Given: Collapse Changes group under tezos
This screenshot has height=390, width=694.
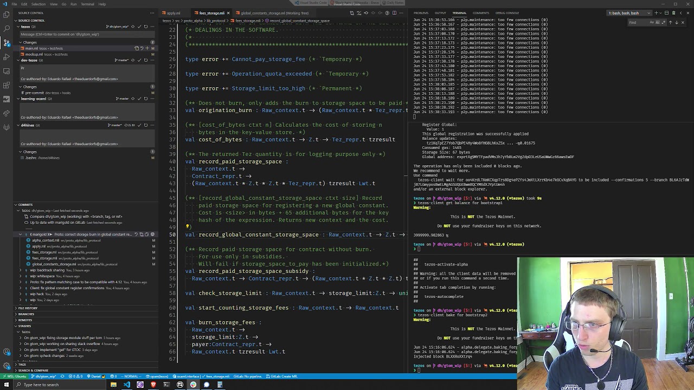Looking at the screenshot, I should pyautogui.click(x=20, y=42).
